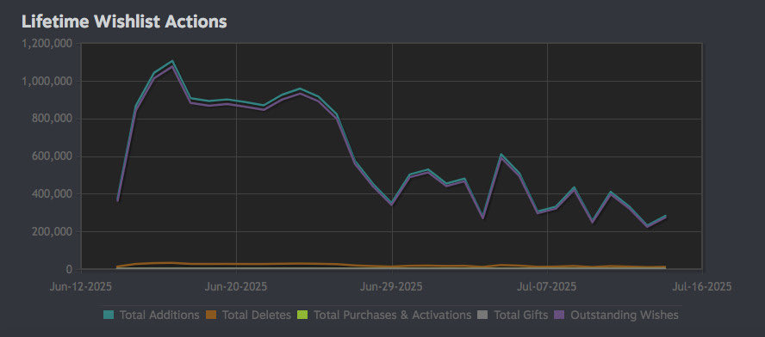Click the Jul-16-2025 x-axis date
The height and width of the screenshot is (337, 765).
701,286
